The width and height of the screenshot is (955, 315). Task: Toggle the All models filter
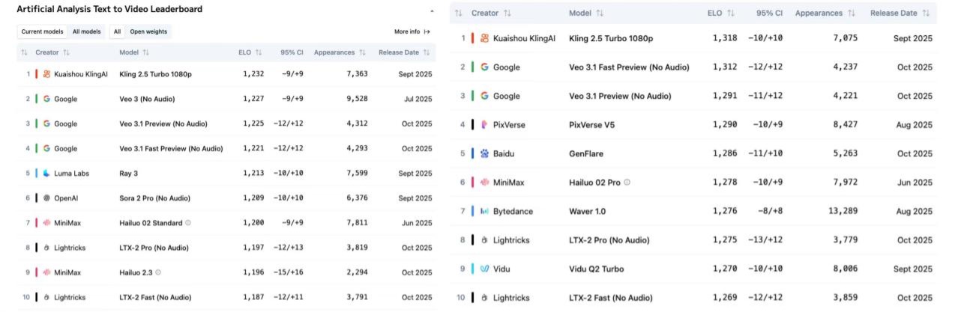pos(86,31)
